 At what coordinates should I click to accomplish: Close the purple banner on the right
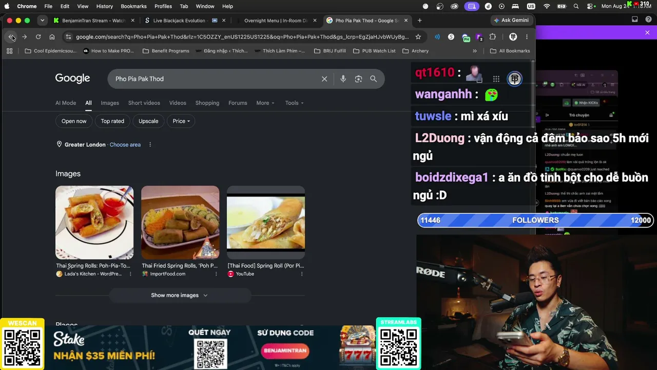(647, 33)
